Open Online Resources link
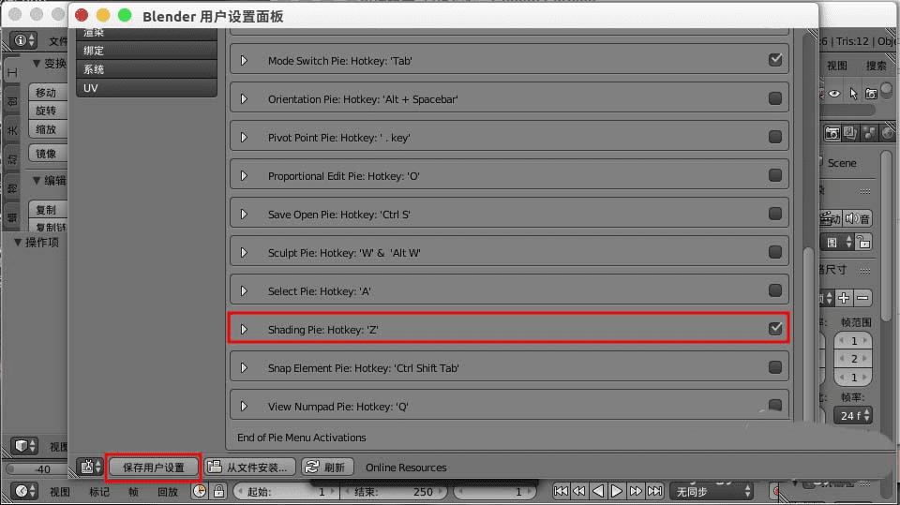This screenshot has width=900, height=505. pos(406,468)
